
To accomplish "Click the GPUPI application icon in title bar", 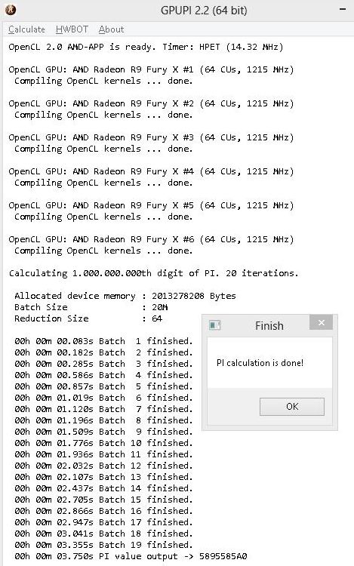I will 11,10.
